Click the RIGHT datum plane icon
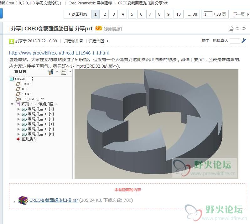 coord(18,84)
